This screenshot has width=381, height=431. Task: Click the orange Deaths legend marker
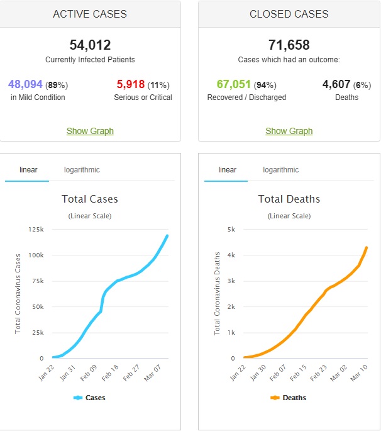point(275,398)
